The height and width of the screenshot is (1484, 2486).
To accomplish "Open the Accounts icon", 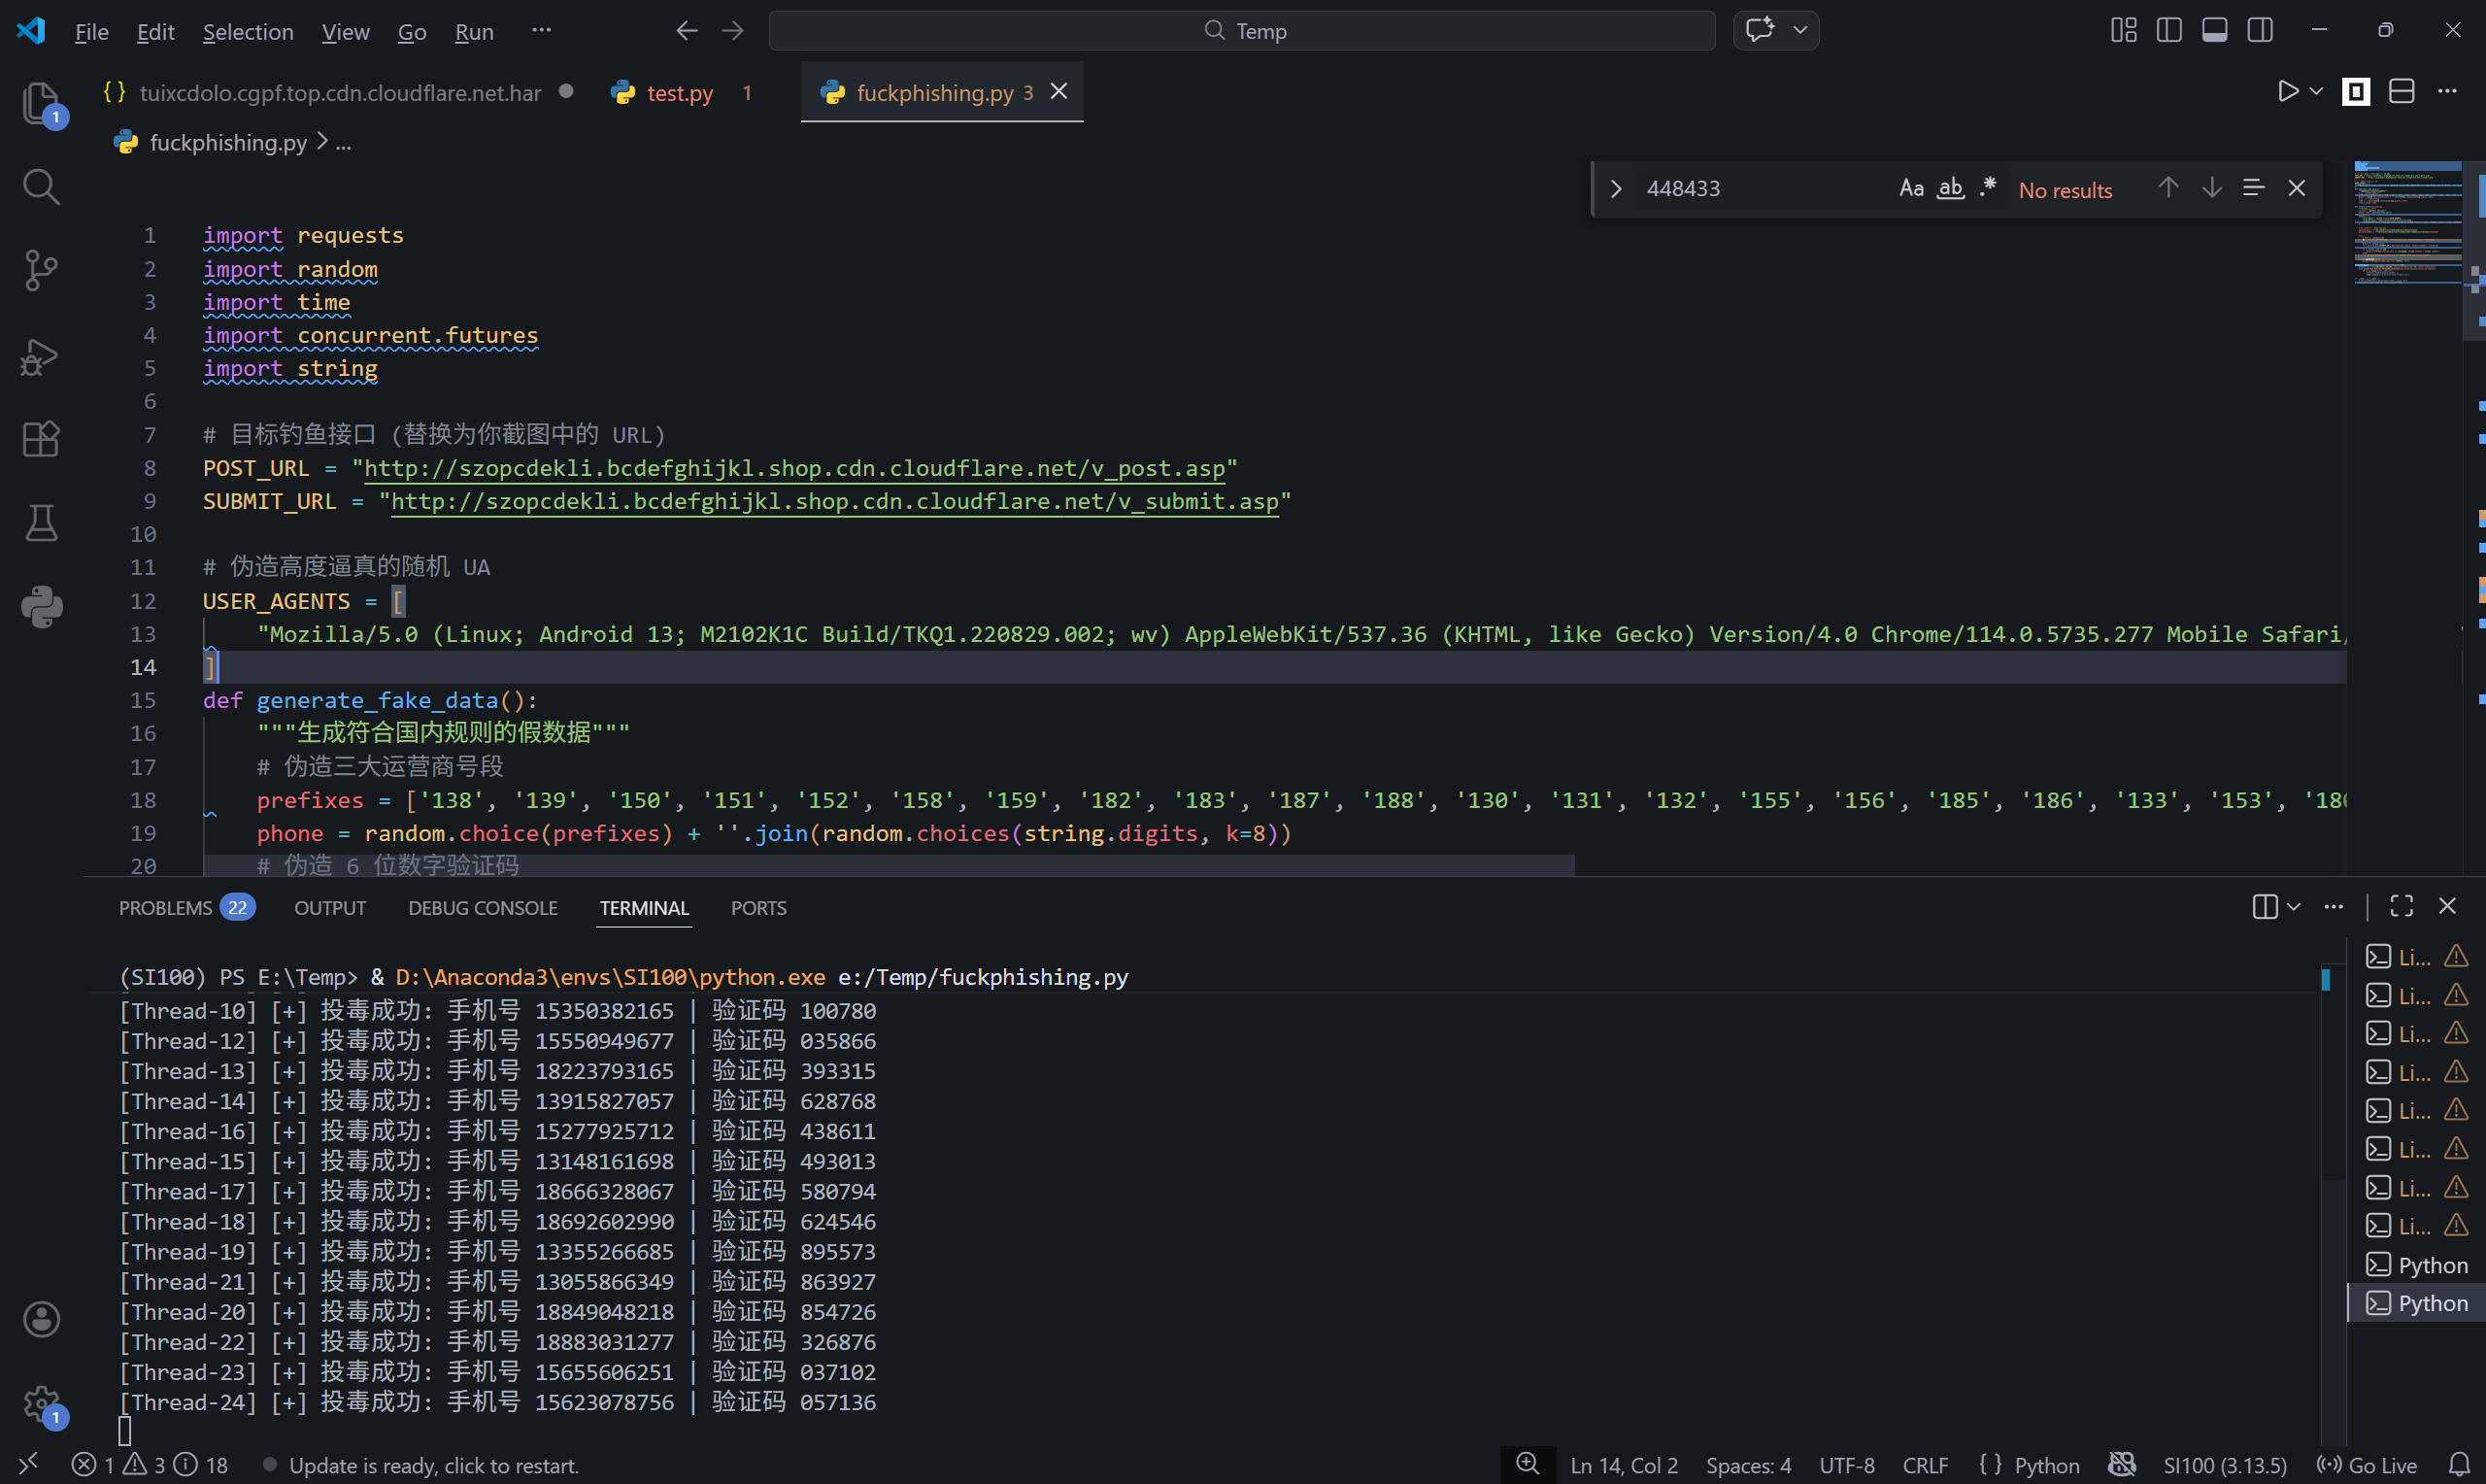I will pyautogui.click(x=41, y=1319).
